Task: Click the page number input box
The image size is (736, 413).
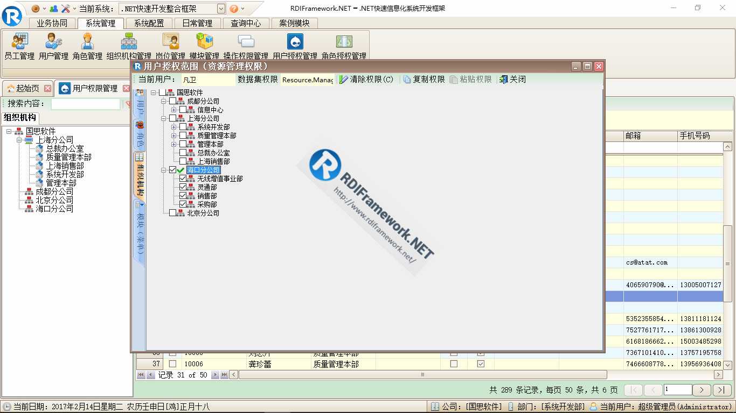Action: click(678, 390)
